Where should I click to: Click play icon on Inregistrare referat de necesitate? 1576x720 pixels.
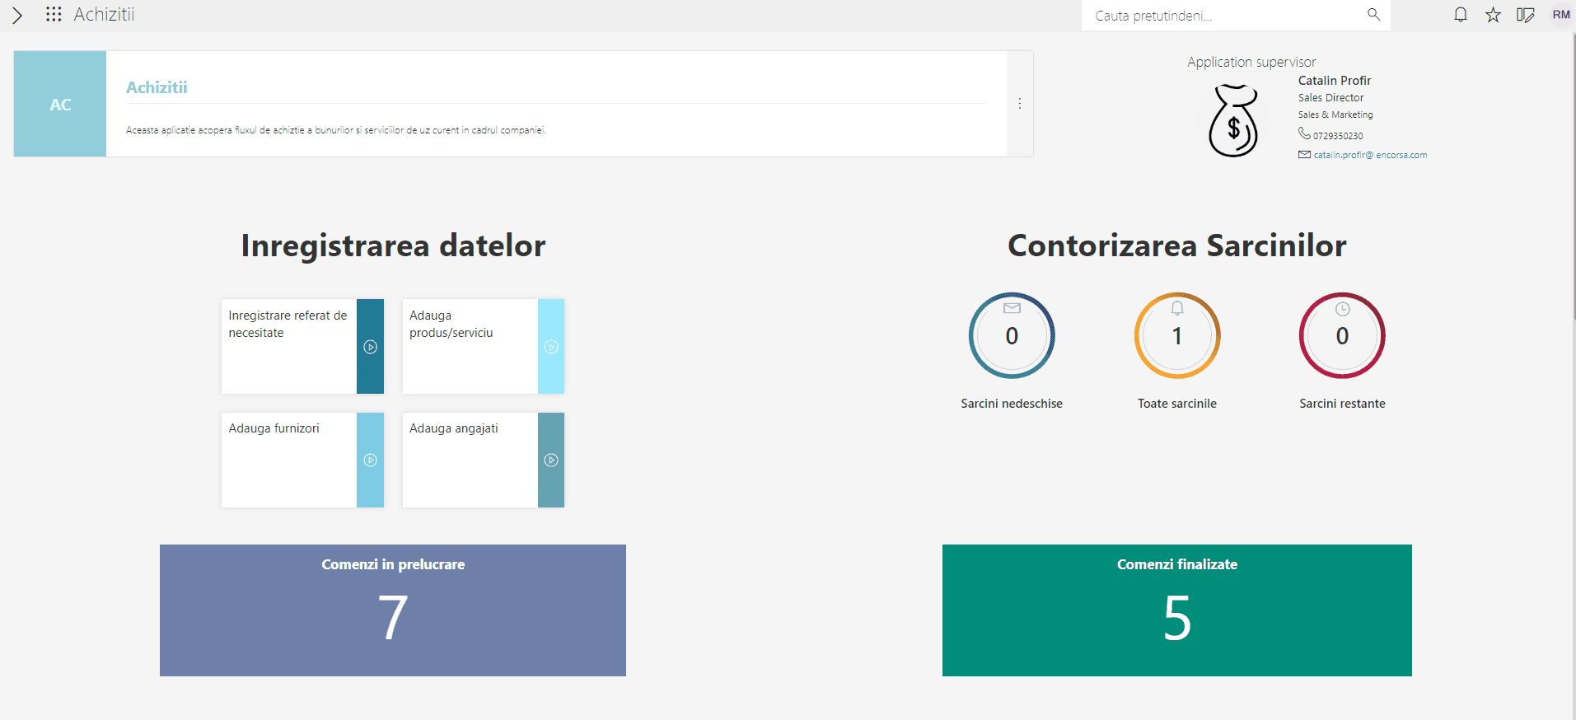pyautogui.click(x=371, y=347)
